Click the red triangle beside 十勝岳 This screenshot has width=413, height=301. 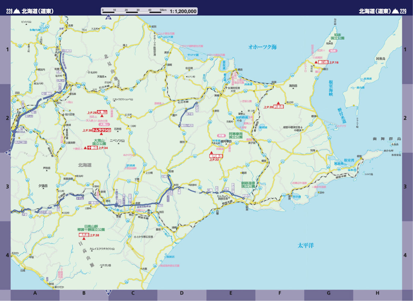click(x=85, y=148)
